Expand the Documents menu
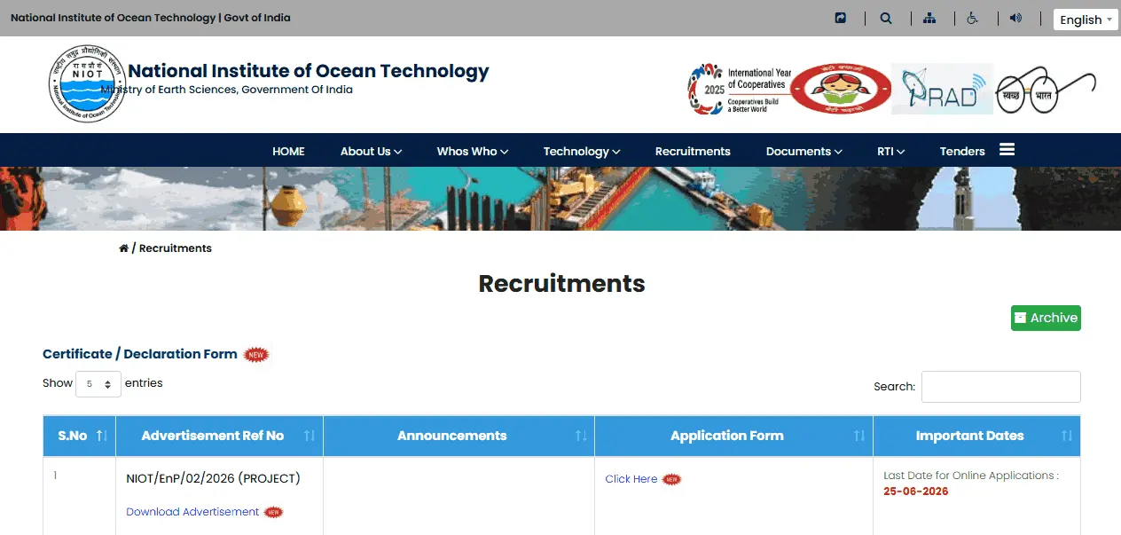1121x535 pixels. (804, 151)
